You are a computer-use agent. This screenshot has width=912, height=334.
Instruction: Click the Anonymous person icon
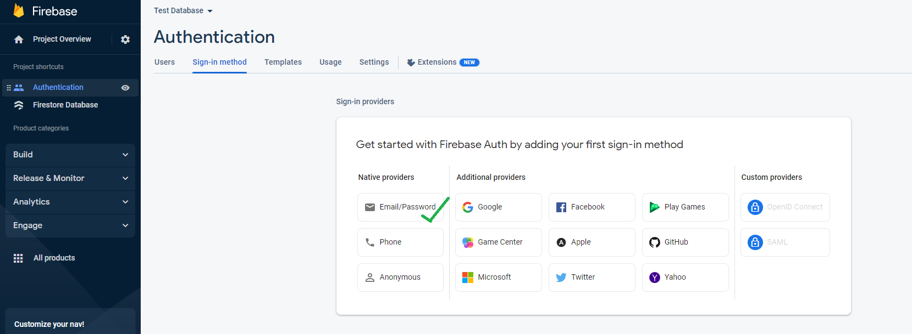(x=370, y=278)
